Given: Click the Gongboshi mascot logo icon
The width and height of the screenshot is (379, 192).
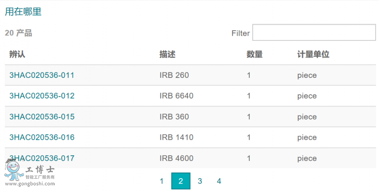Looking at the screenshot, I should (13, 171).
